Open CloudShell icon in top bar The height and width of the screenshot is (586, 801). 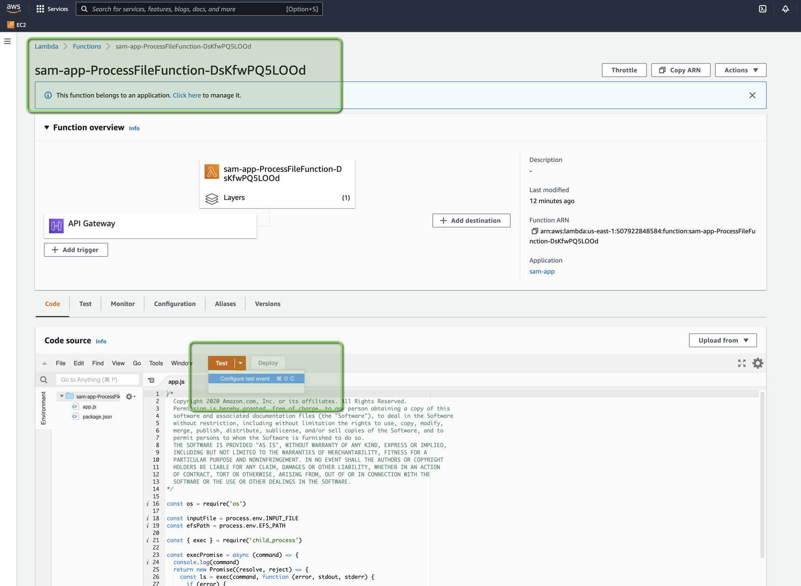tap(763, 9)
